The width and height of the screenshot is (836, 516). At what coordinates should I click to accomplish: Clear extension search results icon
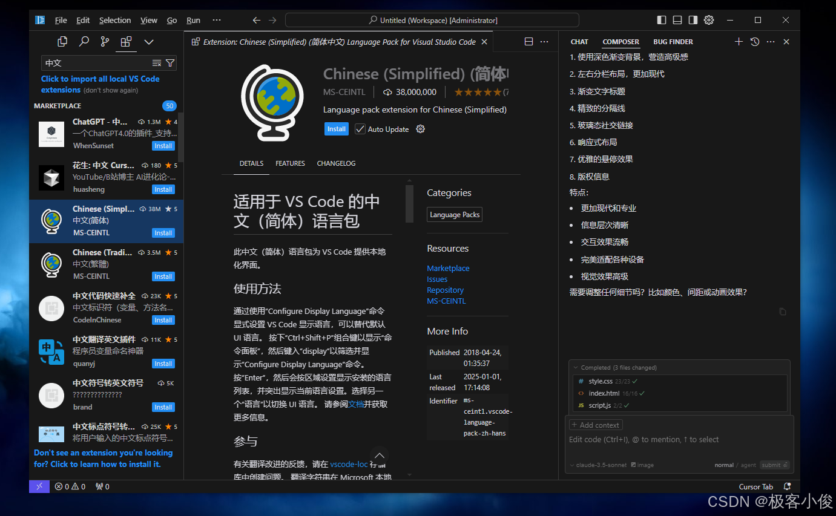tap(157, 63)
